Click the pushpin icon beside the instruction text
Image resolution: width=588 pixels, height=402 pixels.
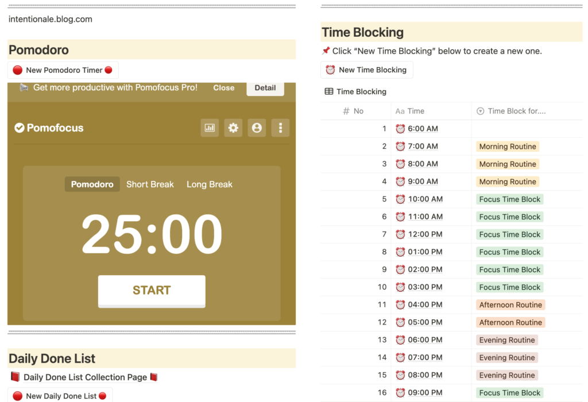click(326, 51)
